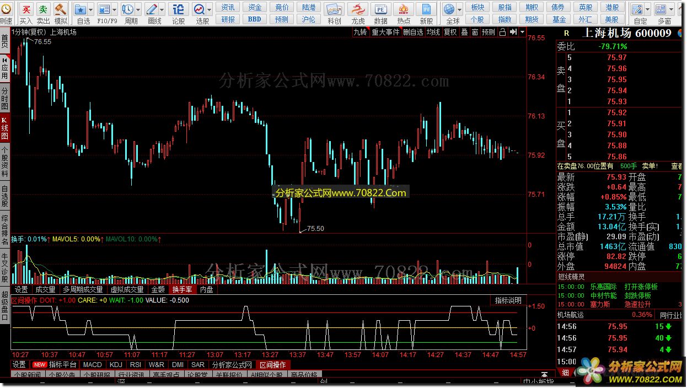The width and height of the screenshot is (687, 388).
Task: Open the 模拟 simulated trading icon
Action: point(61,9)
